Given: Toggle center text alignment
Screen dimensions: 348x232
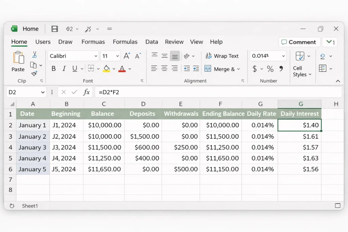Looking at the screenshot, I should click(x=164, y=69).
